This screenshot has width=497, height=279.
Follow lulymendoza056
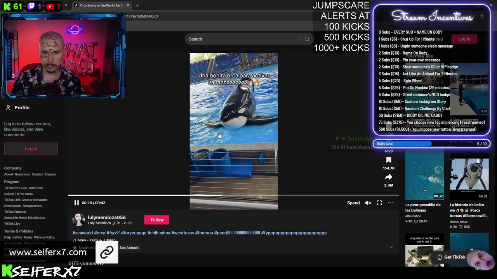pos(157,220)
